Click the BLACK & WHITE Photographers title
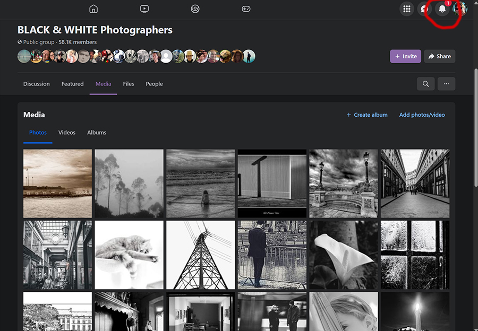The height and width of the screenshot is (331, 478). (x=95, y=30)
